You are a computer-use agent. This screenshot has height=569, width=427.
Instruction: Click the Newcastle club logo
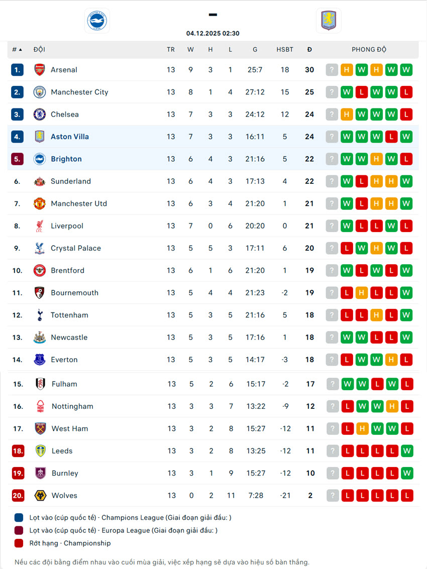click(40, 337)
